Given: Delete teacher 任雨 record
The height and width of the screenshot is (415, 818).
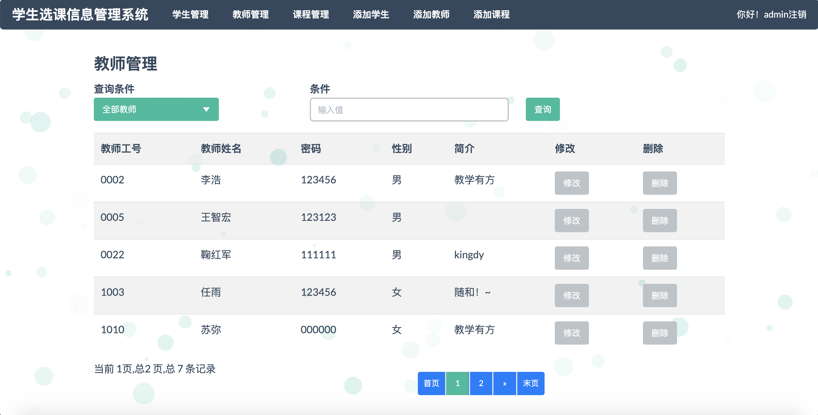Looking at the screenshot, I should pyautogui.click(x=660, y=295).
